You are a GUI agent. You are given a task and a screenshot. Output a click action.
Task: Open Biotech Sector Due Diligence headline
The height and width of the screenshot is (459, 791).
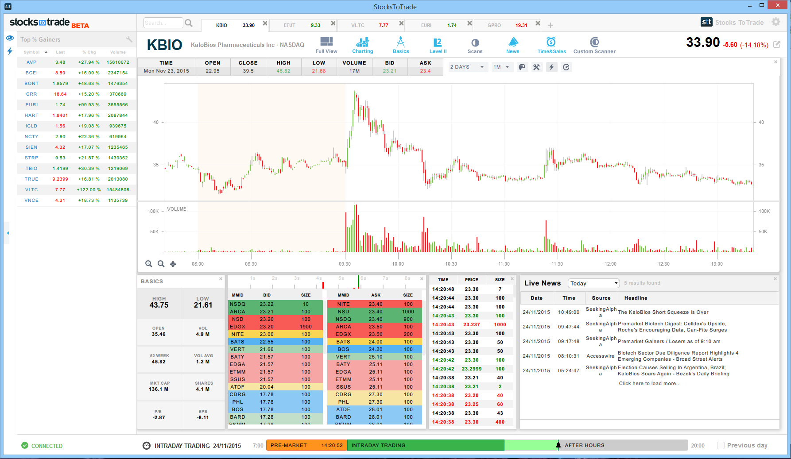tap(678, 356)
